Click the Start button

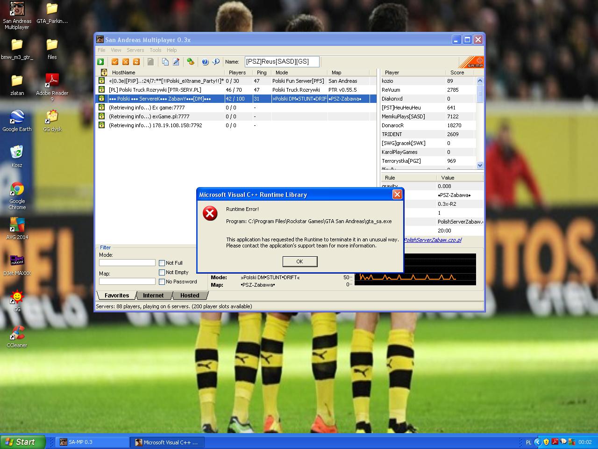(22, 442)
